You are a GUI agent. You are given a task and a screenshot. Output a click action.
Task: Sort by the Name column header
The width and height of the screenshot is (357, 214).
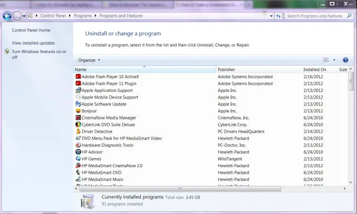(x=145, y=70)
